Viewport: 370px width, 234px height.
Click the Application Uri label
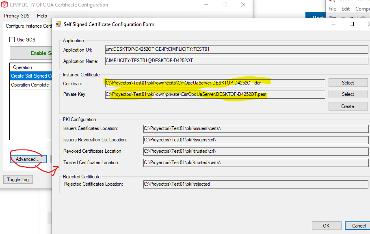pos(78,50)
